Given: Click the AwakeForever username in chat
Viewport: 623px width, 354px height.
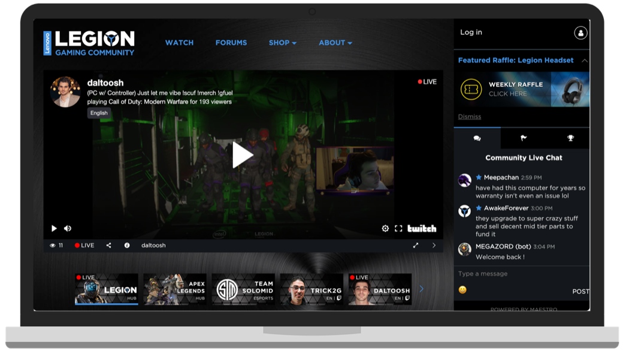Looking at the screenshot, I should coord(506,208).
